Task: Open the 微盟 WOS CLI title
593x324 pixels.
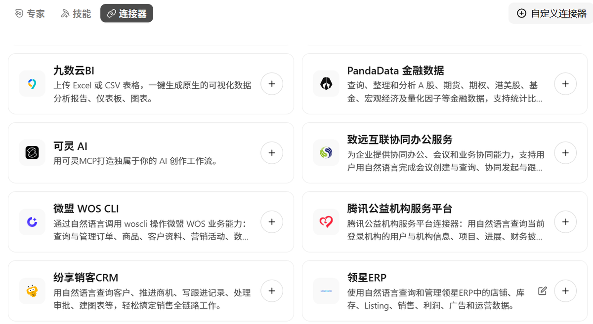Action: (x=86, y=209)
